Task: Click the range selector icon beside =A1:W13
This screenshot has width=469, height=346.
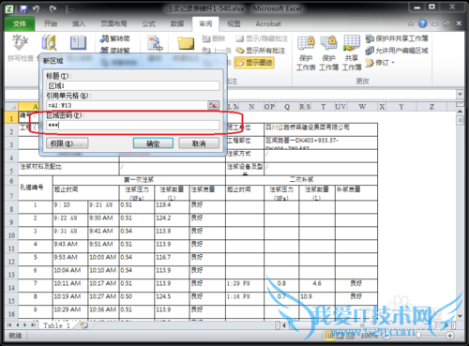Action: click(213, 105)
